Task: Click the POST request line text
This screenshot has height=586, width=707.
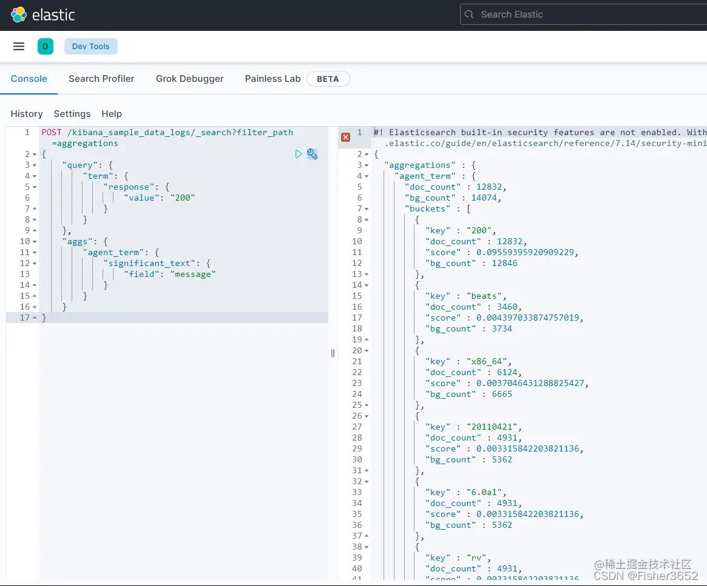Action: [x=167, y=132]
